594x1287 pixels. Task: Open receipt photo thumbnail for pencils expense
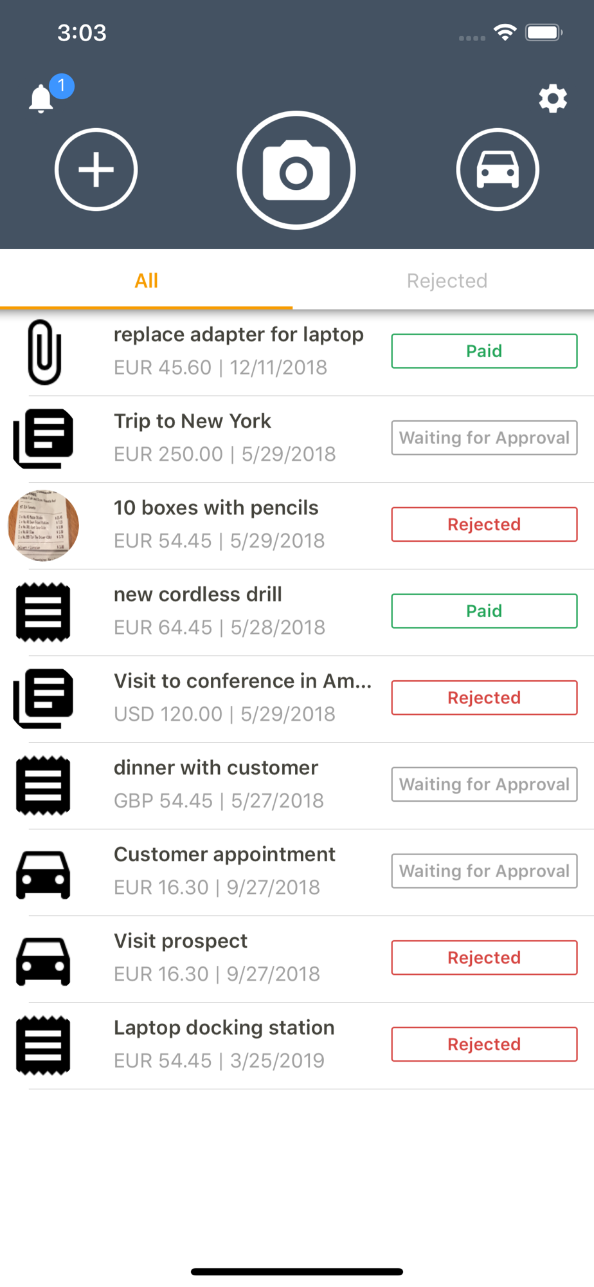click(43, 525)
